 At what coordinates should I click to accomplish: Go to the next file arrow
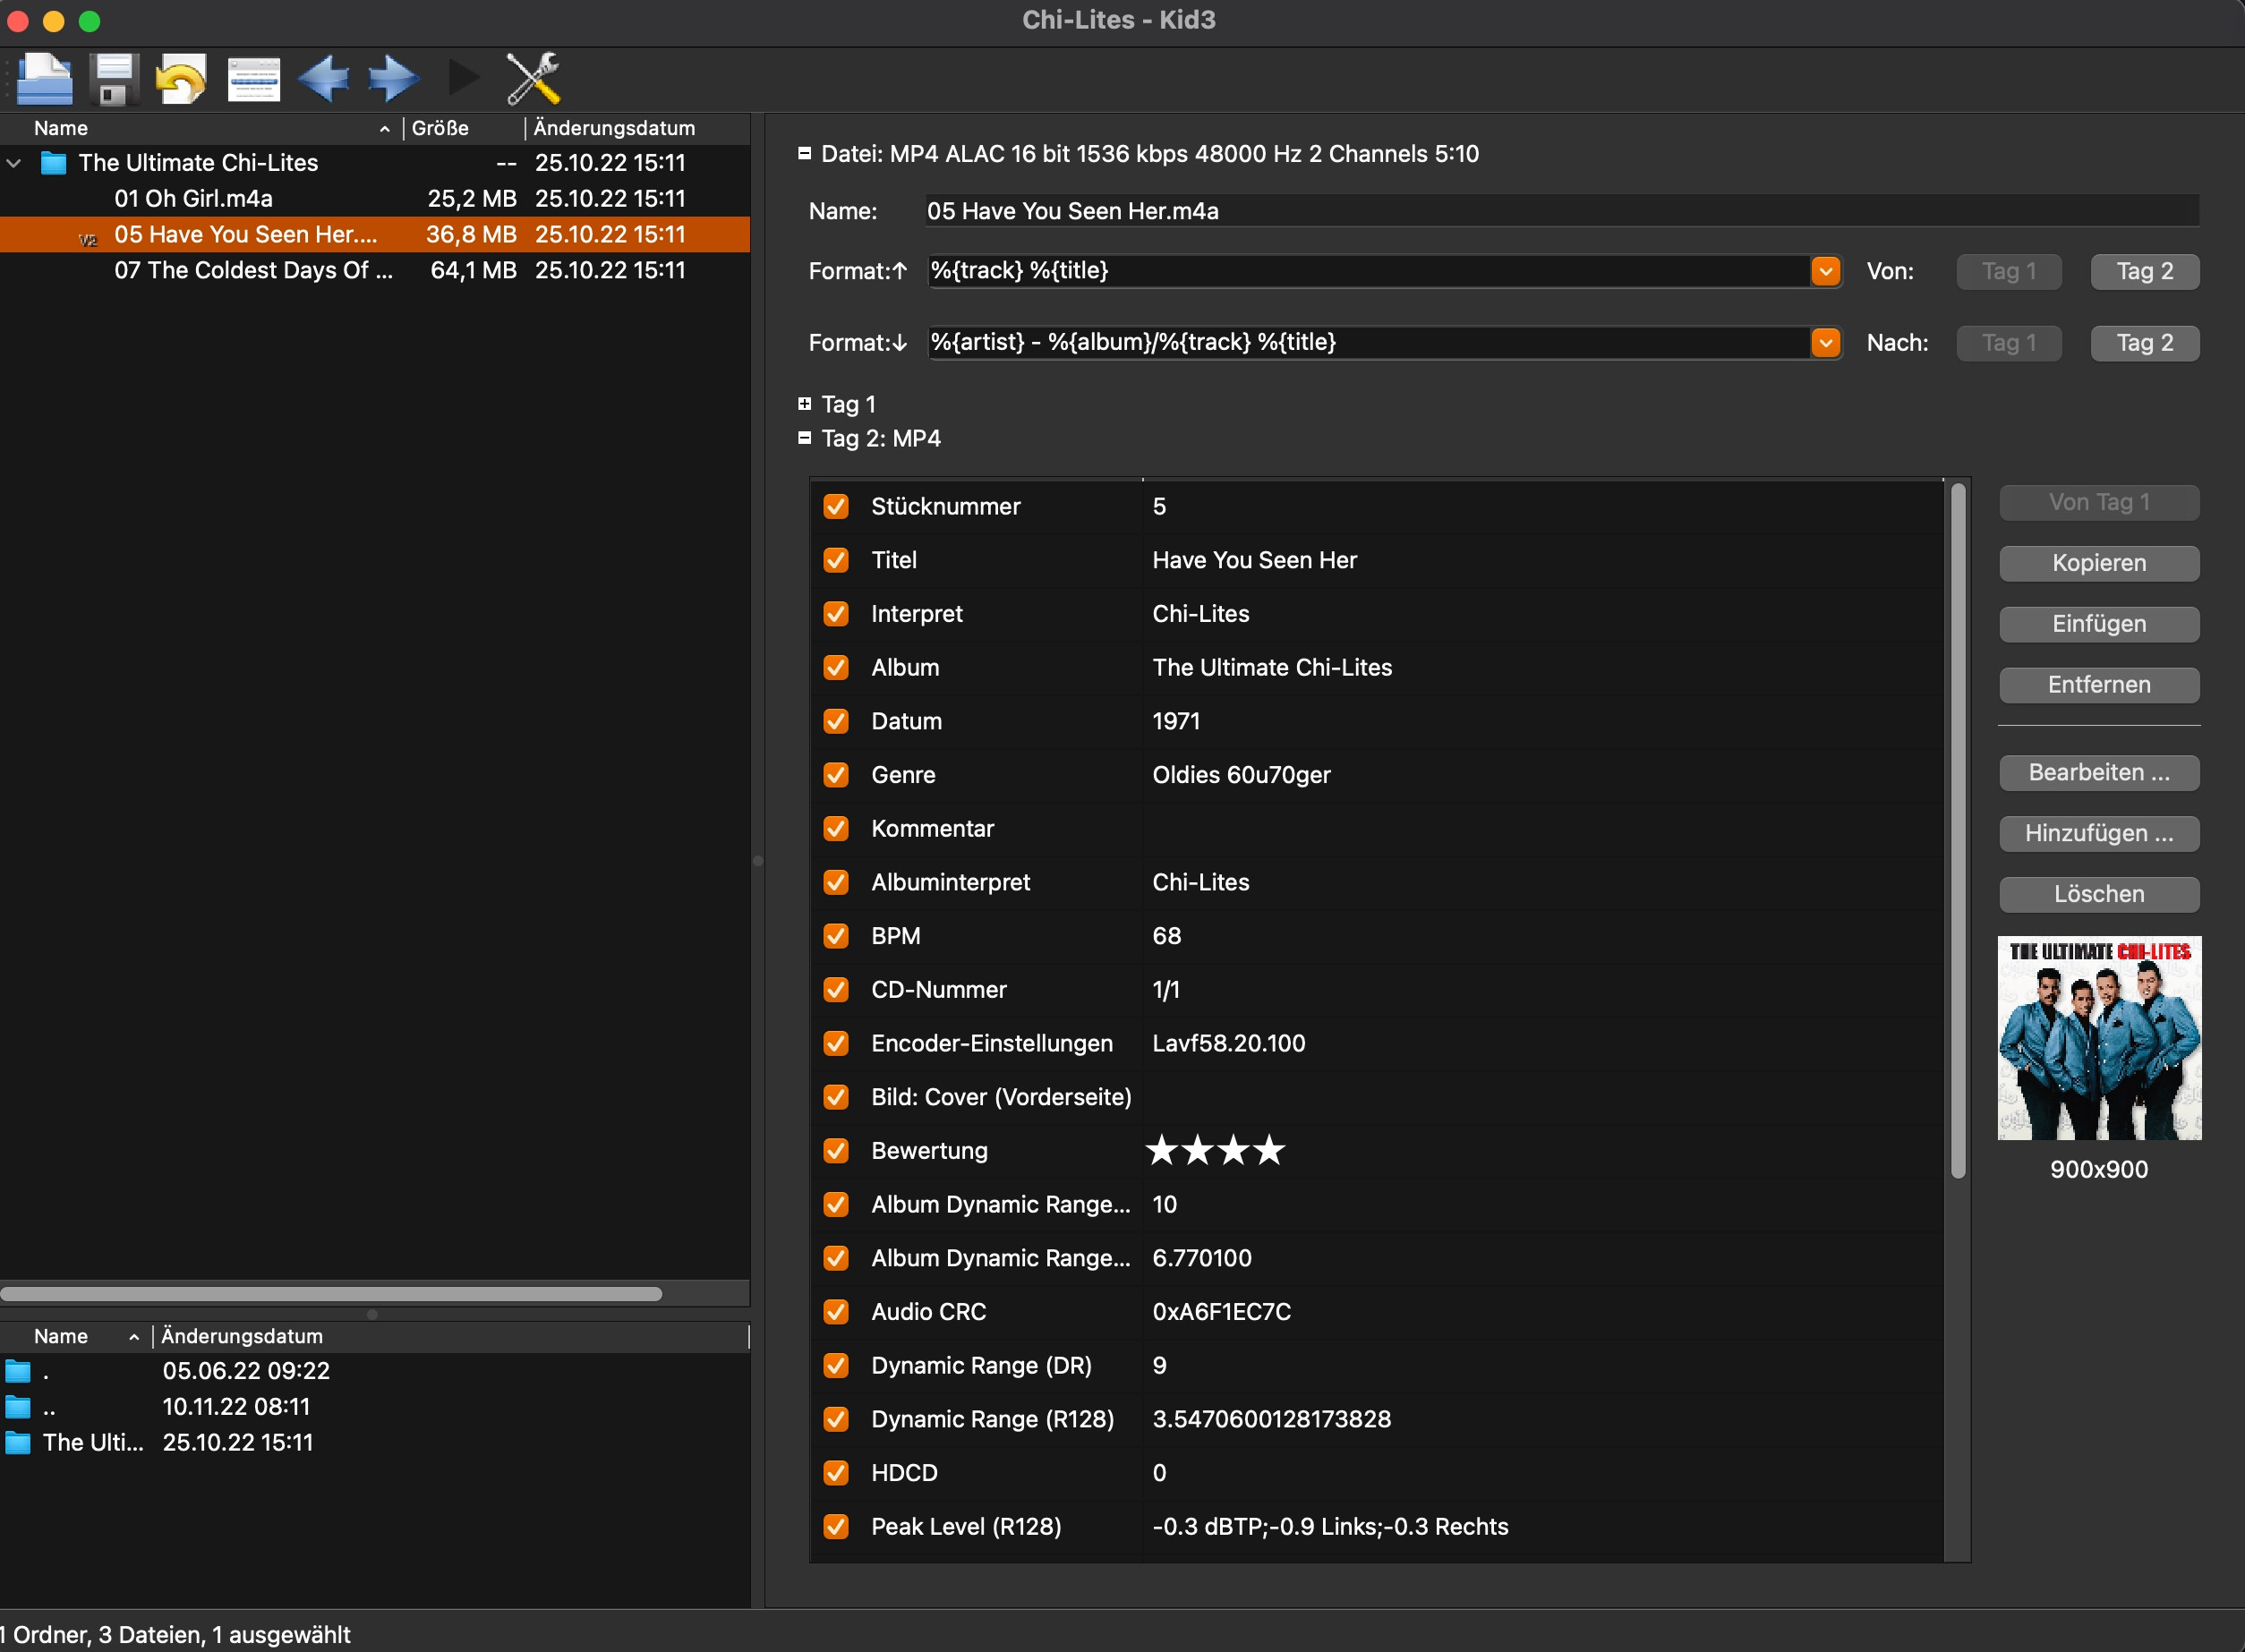click(x=393, y=79)
